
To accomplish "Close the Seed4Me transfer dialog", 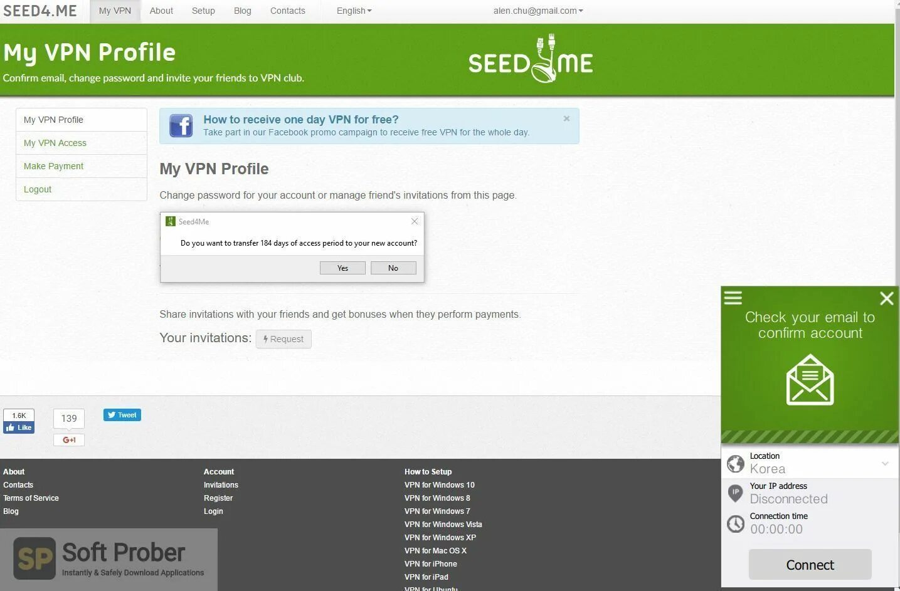I will click(x=415, y=221).
